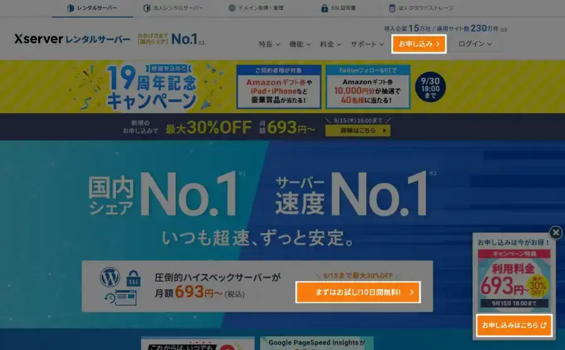Expand the ログイン dropdown
This screenshot has height=350, width=565.
coord(475,44)
